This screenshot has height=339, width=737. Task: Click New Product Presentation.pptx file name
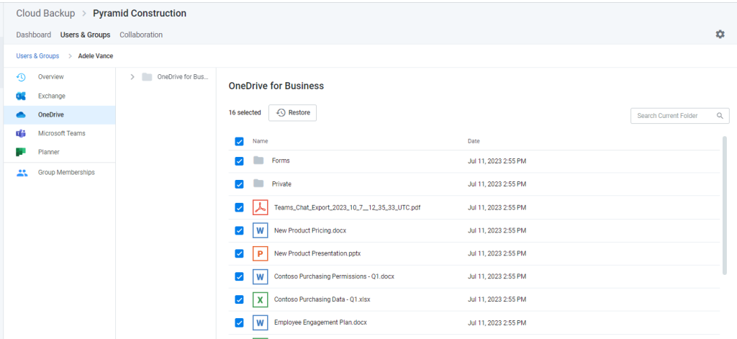click(x=317, y=253)
